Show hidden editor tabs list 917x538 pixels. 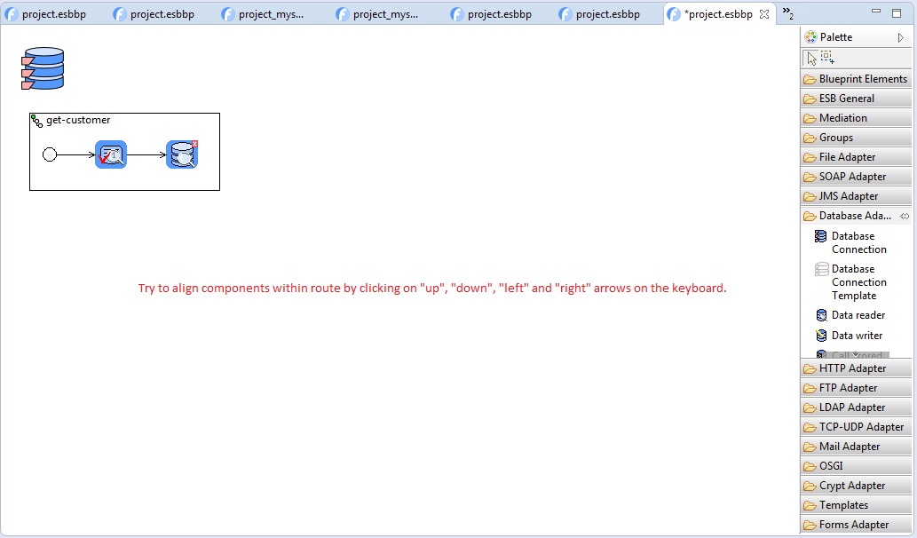(x=787, y=12)
